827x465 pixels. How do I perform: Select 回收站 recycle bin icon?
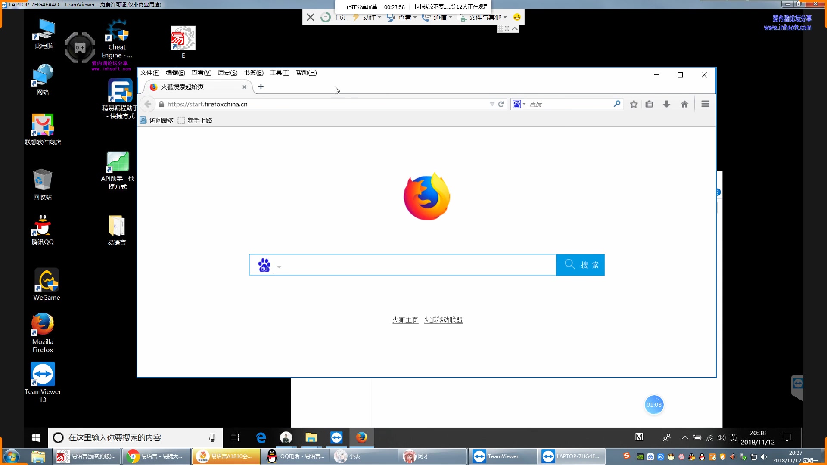(43, 184)
